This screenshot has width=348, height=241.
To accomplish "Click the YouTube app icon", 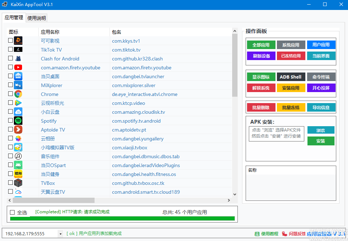I will click(18, 67).
